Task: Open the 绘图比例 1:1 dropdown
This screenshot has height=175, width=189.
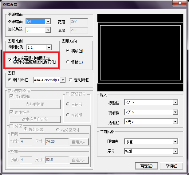Action: coord(49,47)
